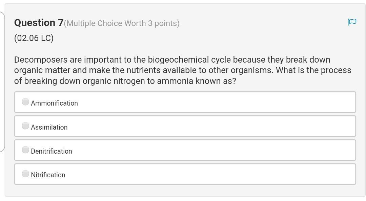Image resolution: width=366 pixels, height=201 pixels.
Task: Pick the Nitrification radio button
Action: point(25,174)
